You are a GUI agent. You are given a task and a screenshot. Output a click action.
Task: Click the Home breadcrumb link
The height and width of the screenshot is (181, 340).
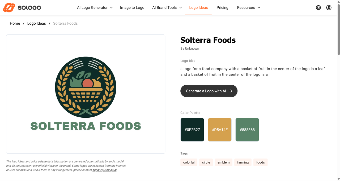tap(15, 23)
